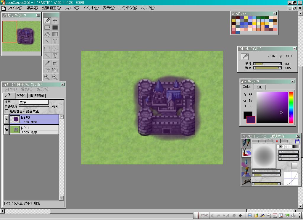Select the Zoom In magnifier tool
This screenshot has width=303, height=220.
click(47, 77)
